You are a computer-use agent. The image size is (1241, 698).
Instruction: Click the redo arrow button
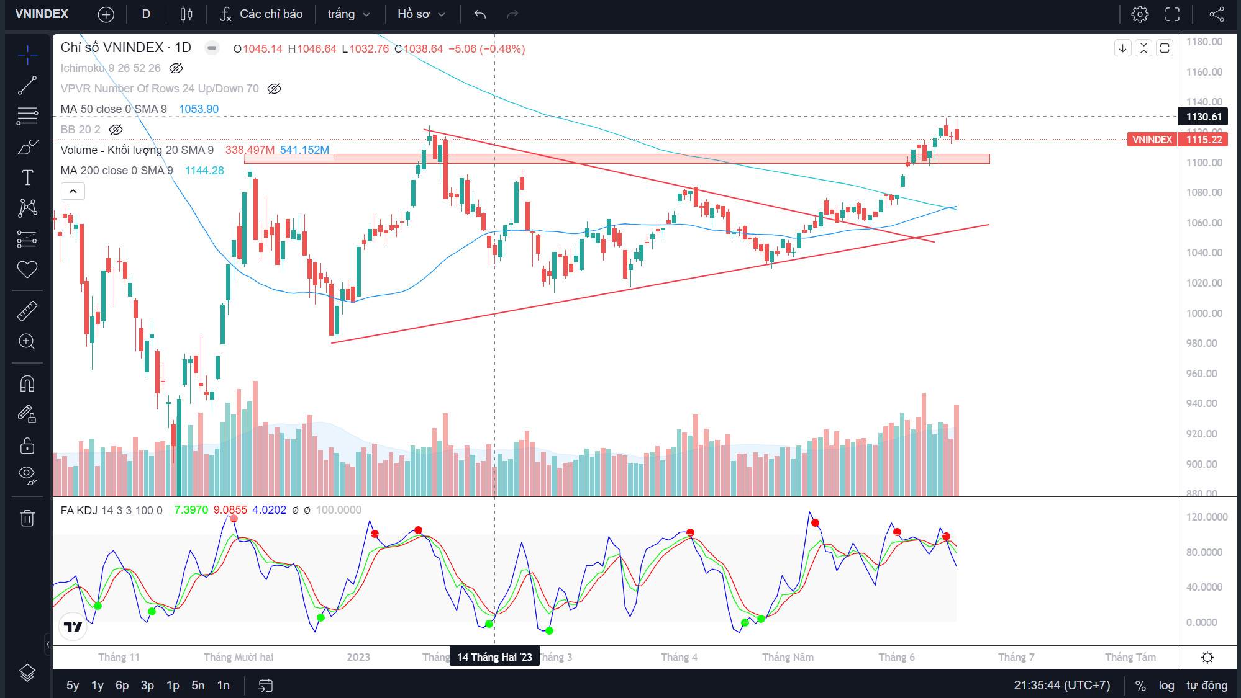pos(512,14)
